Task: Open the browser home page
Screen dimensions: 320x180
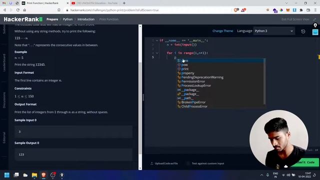Action: tap(24, 10)
